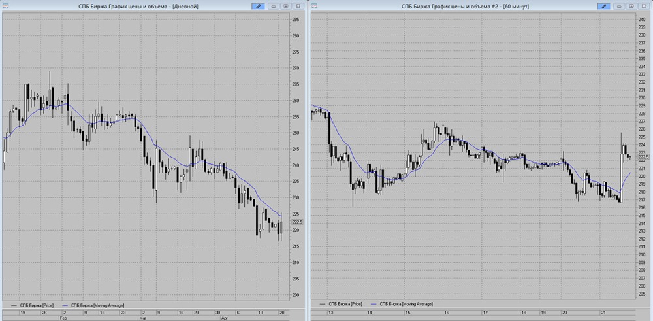Select 'СПБ Биржа [Moving Average]' legend in the daily chart
Image resolution: width=653 pixels, height=321 pixels.
[97, 305]
